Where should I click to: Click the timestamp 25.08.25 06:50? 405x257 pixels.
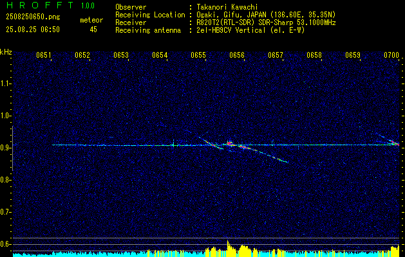[33, 30]
